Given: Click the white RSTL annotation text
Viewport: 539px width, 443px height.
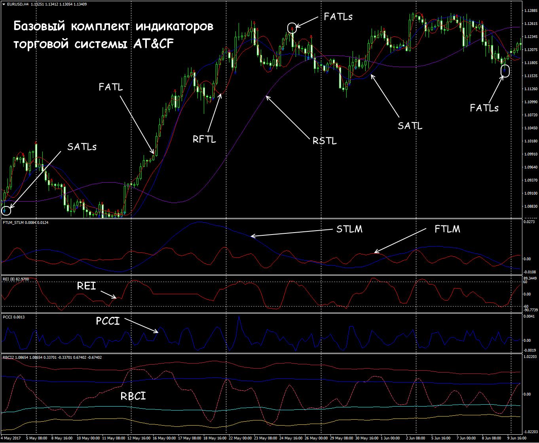Looking at the screenshot, I should (x=325, y=141).
